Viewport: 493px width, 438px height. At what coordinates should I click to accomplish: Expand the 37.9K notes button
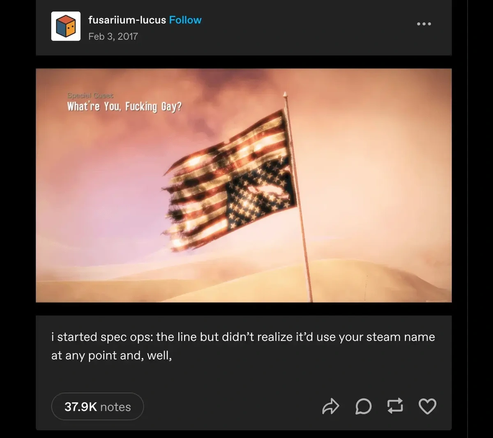point(97,406)
